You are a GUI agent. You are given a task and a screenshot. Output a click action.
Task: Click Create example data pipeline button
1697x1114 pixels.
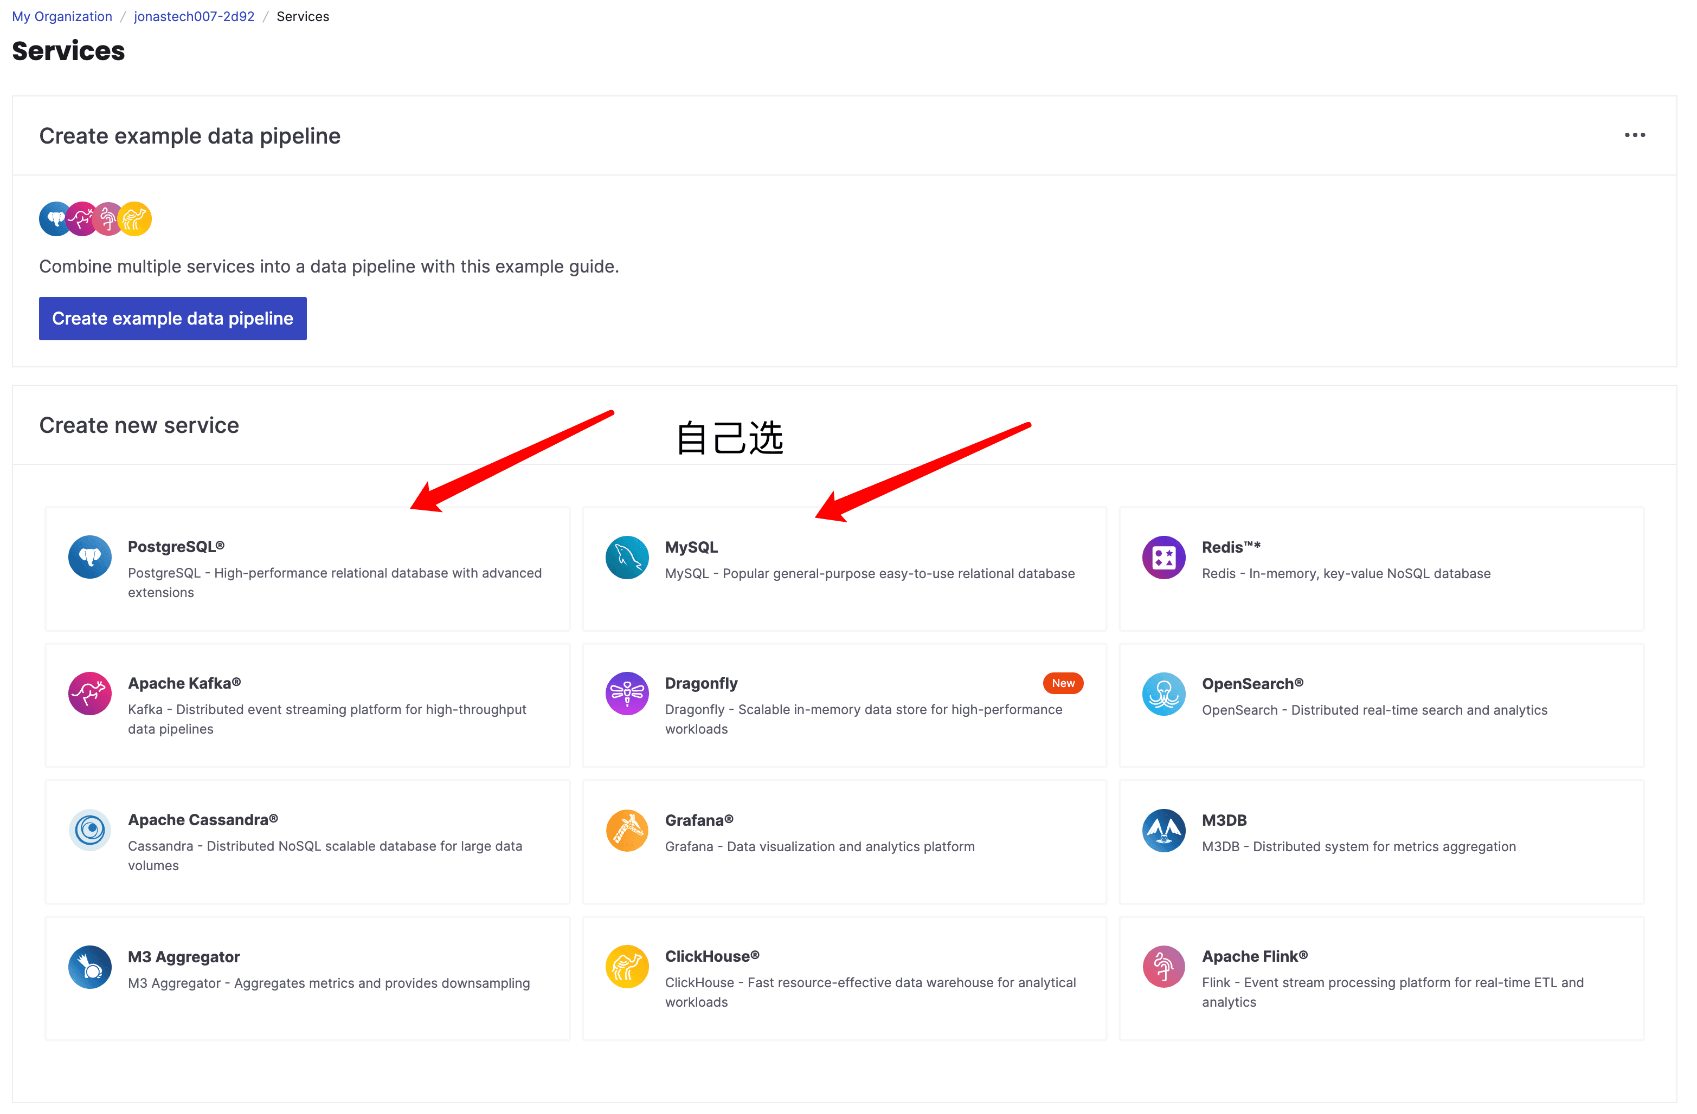click(172, 319)
